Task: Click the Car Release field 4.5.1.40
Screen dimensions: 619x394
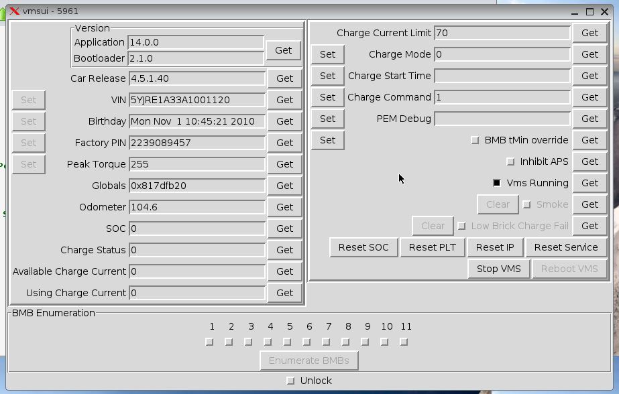Action: pos(197,78)
